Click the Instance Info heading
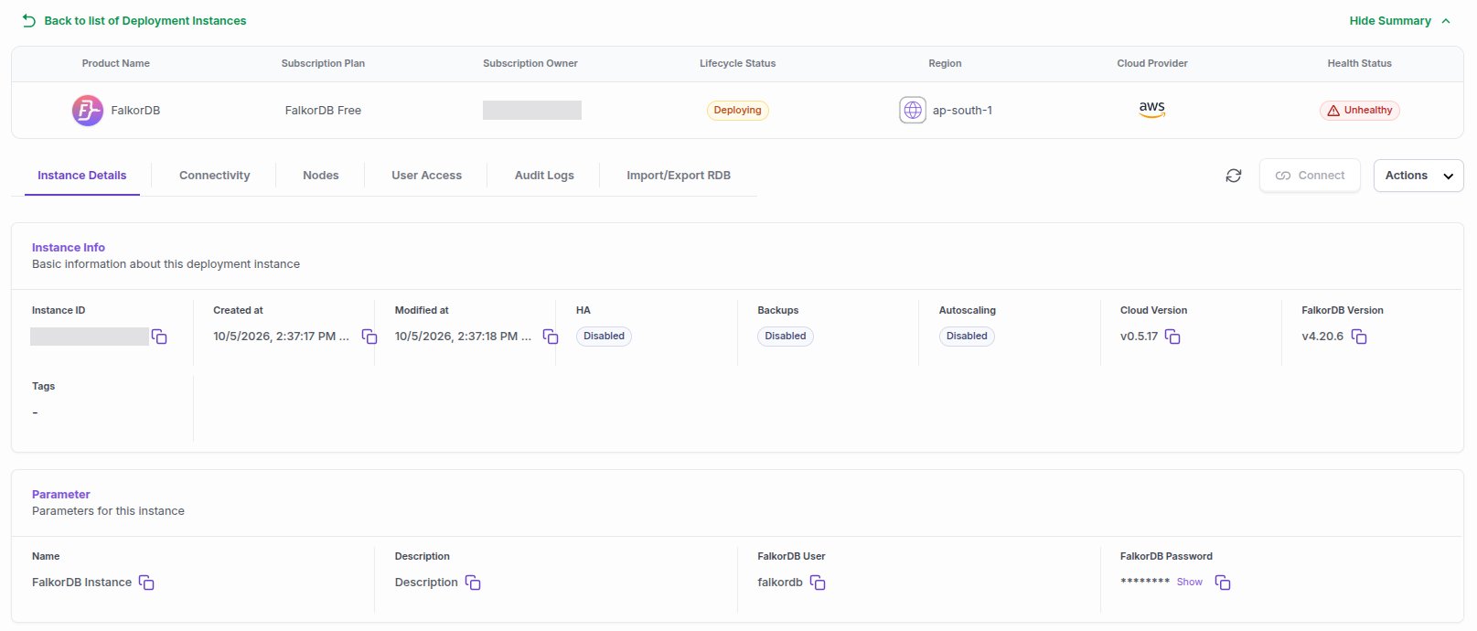This screenshot has height=631, width=1477. click(x=69, y=248)
